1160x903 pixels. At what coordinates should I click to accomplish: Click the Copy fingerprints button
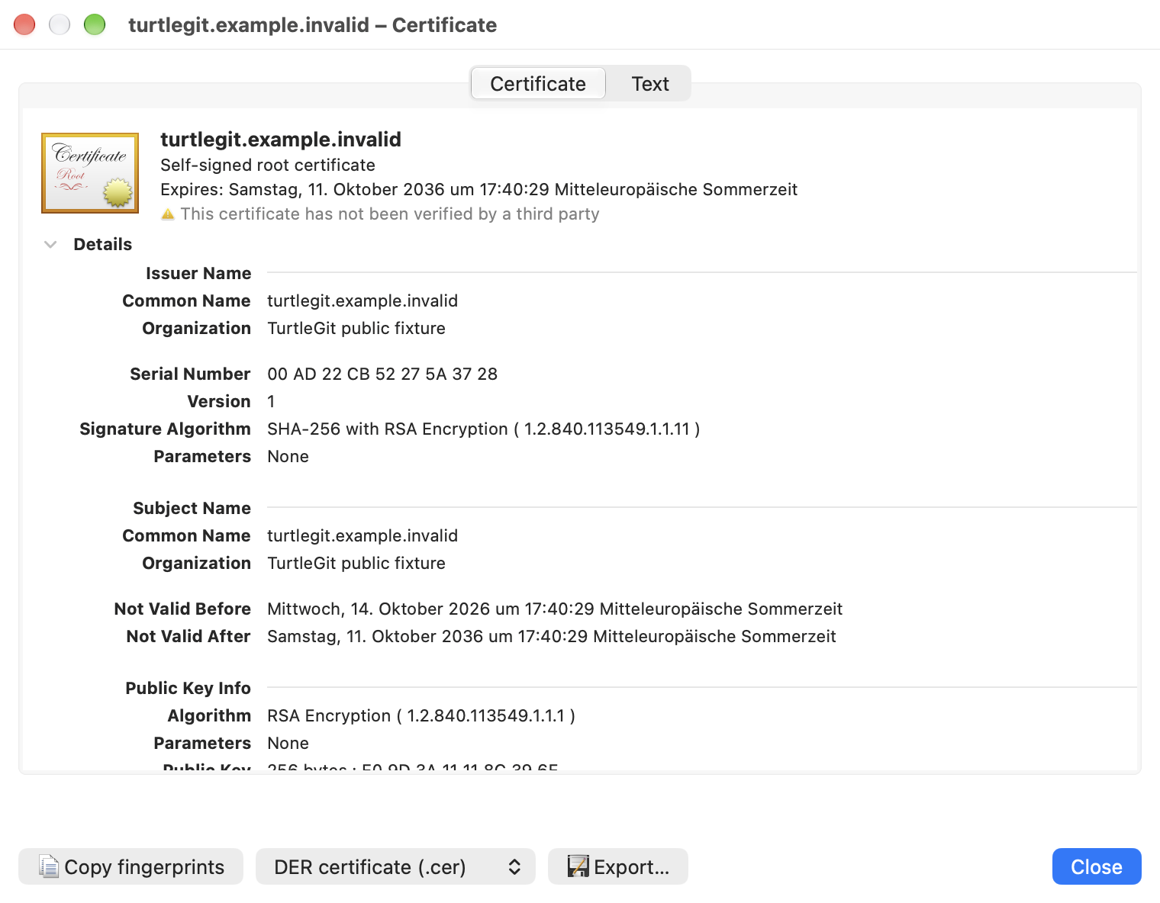coord(130,866)
